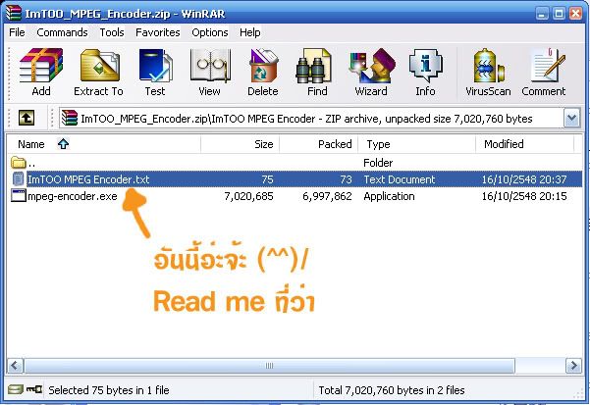
Task: Click the horizontal scrollbar thumb
Action: [x=269, y=366]
